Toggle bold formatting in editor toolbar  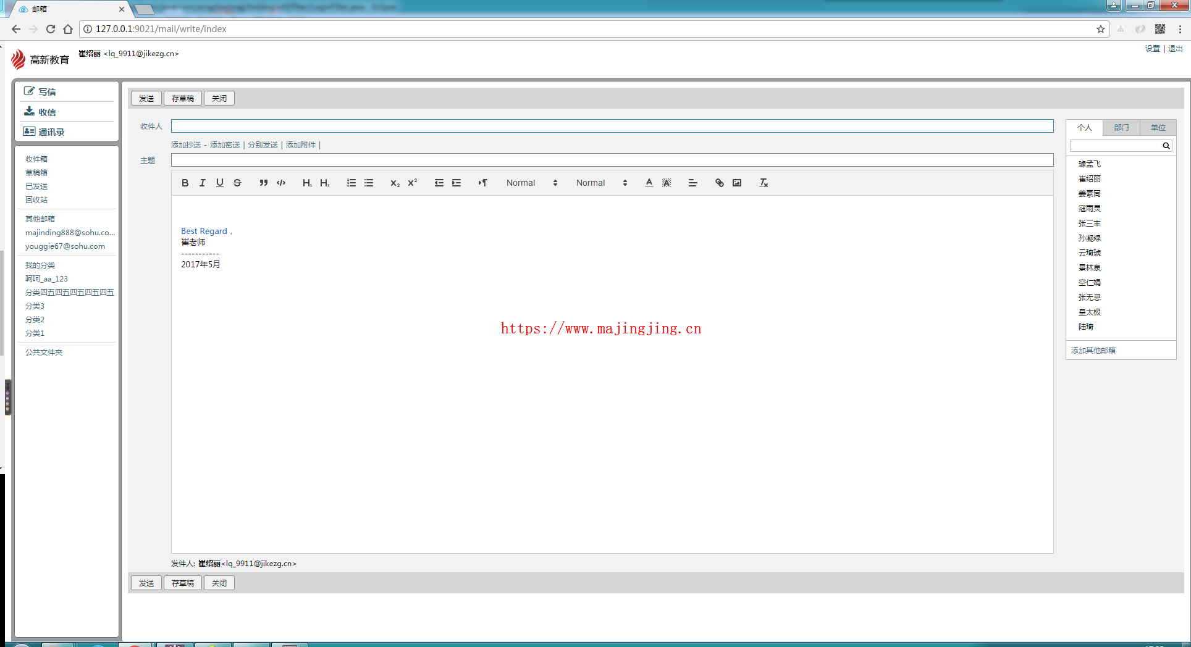coord(185,183)
